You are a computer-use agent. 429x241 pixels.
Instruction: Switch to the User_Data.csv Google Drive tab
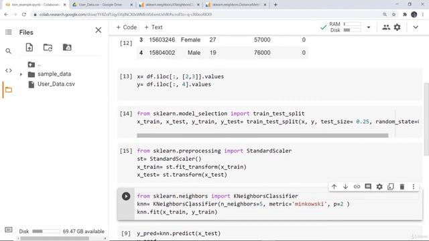click(102, 5)
